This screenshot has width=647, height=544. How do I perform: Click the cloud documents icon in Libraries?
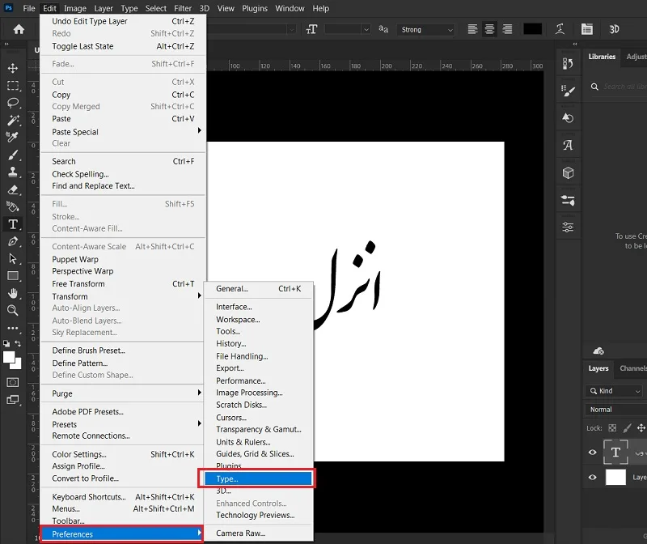pyautogui.click(x=598, y=351)
